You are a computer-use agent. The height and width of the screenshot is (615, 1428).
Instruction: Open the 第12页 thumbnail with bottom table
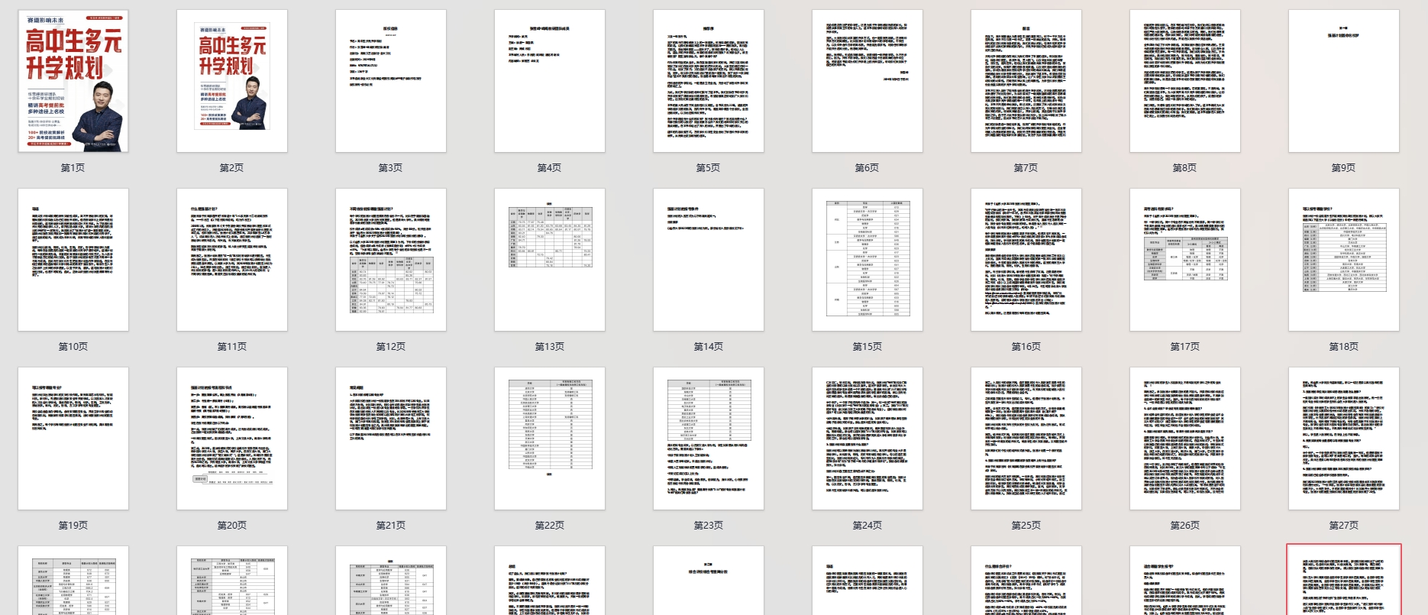[x=391, y=260]
